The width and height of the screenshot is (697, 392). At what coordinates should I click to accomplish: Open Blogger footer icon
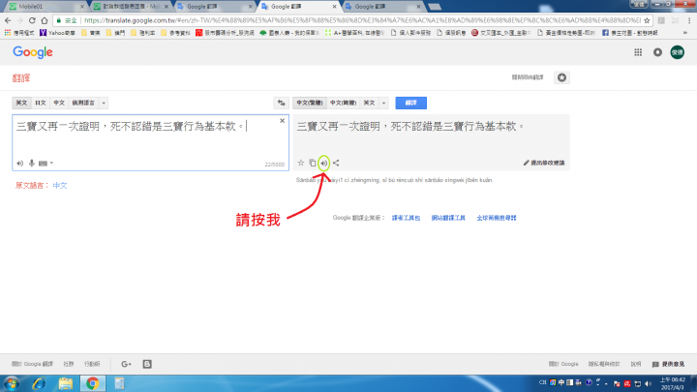[x=147, y=364]
